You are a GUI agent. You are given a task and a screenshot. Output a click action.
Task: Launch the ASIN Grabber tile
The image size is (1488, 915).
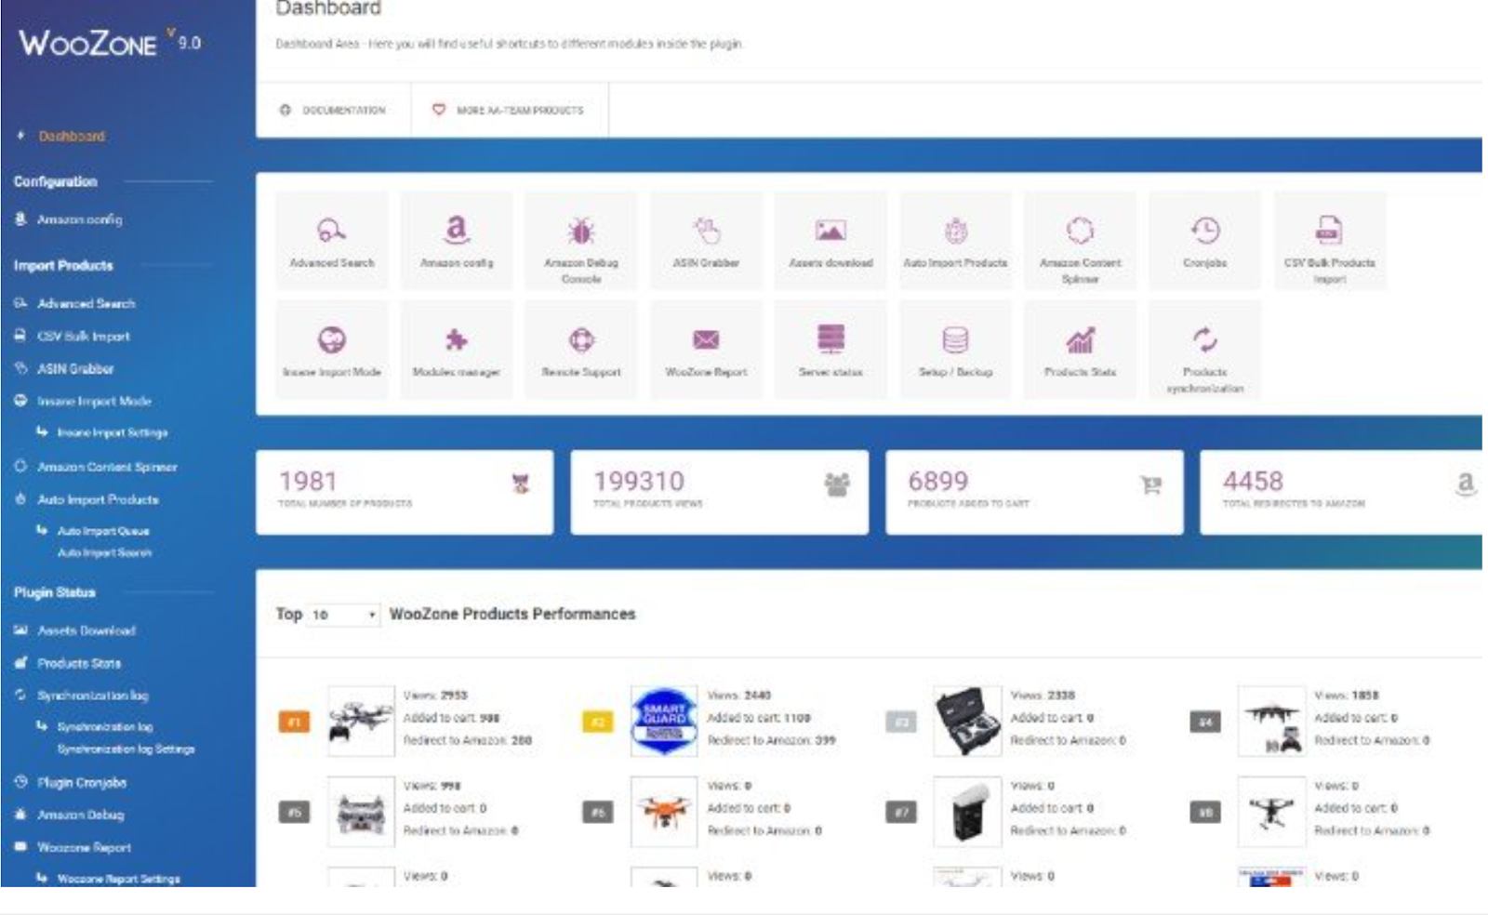tap(706, 242)
